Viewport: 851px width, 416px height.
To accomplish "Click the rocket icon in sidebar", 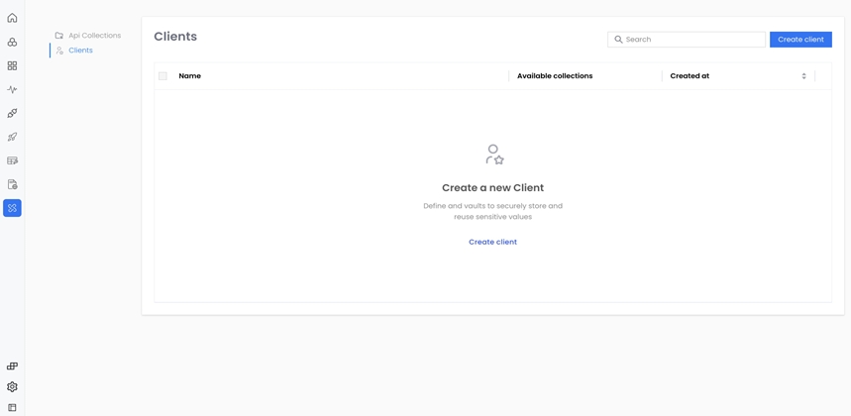I will (12, 137).
